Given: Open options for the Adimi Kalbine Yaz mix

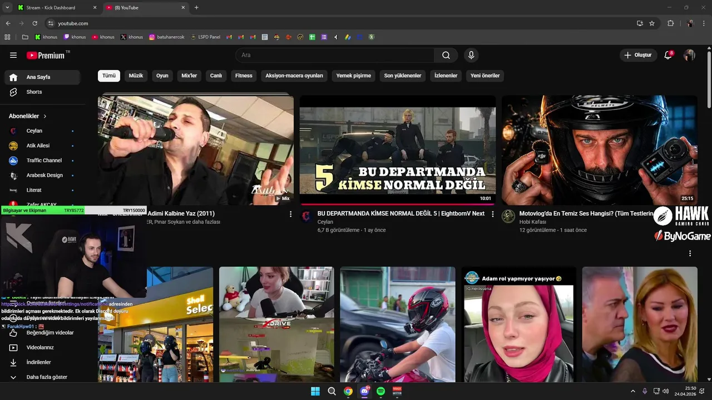Looking at the screenshot, I should pyautogui.click(x=290, y=214).
